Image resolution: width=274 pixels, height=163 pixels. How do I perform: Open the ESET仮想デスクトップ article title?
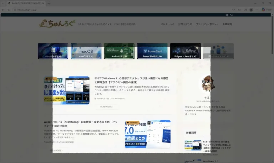pos(131,80)
